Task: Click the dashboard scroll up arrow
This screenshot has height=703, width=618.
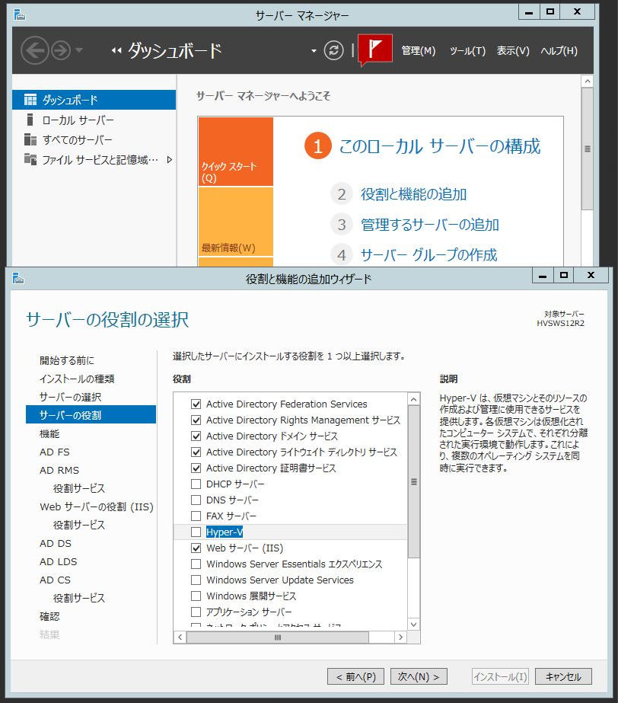Action: coord(587,81)
